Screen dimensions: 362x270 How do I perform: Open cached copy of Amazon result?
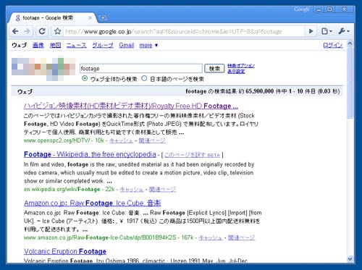211,238
